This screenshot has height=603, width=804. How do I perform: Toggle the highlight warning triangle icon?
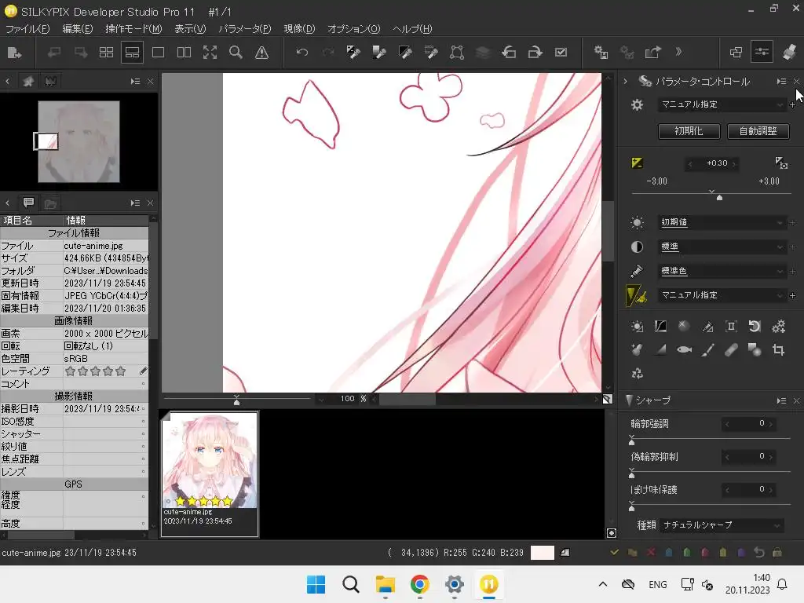pos(261,53)
